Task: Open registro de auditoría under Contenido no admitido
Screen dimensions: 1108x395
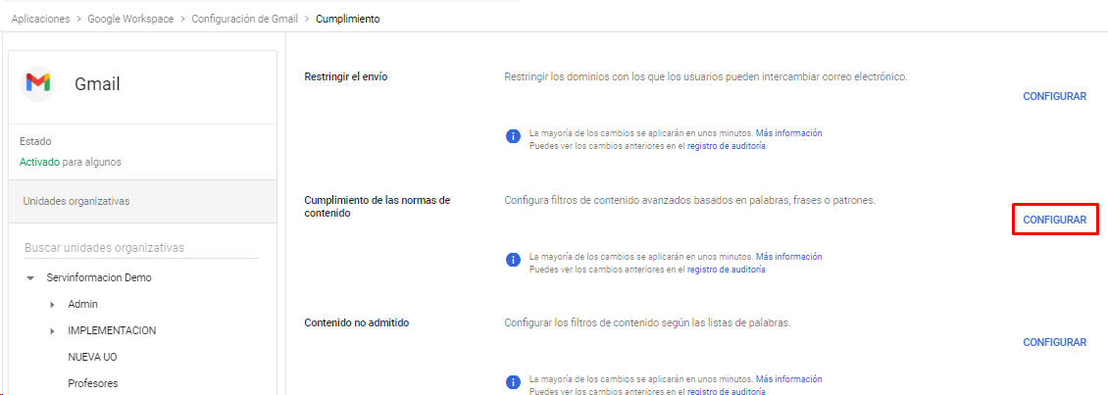Action: point(726,391)
